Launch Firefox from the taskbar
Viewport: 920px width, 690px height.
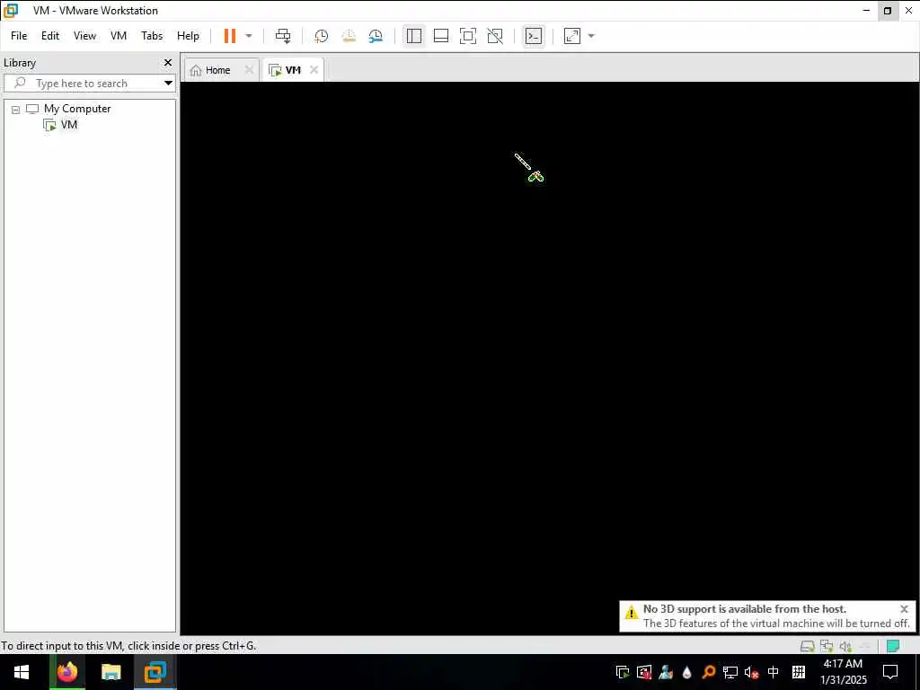click(67, 672)
